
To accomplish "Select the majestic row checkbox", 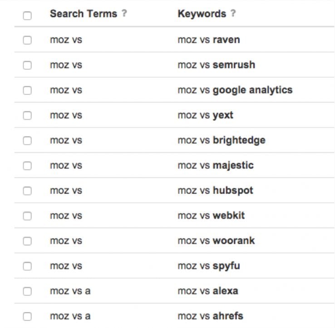I will [27, 165].
